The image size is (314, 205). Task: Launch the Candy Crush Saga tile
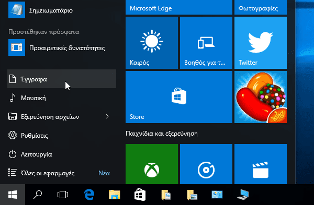(261, 97)
